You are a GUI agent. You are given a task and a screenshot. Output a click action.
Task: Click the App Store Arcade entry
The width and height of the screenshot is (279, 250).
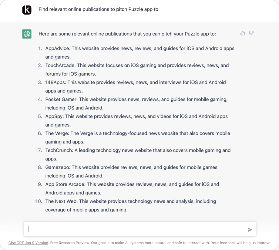click(132, 188)
